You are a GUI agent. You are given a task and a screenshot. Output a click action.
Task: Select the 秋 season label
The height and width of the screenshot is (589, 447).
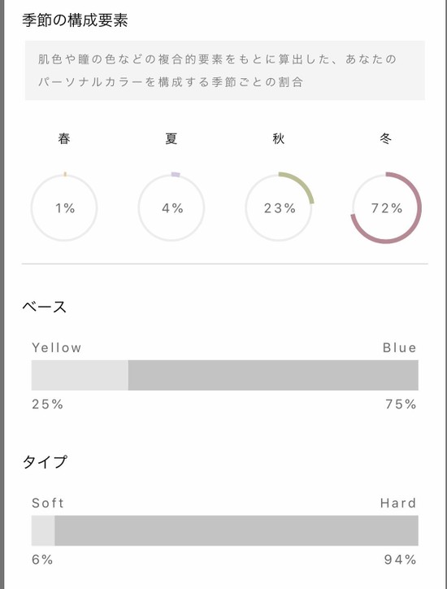(x=279, y=138)
